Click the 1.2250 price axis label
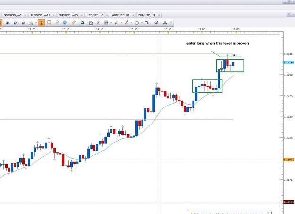295x214 pixels. 288,117
